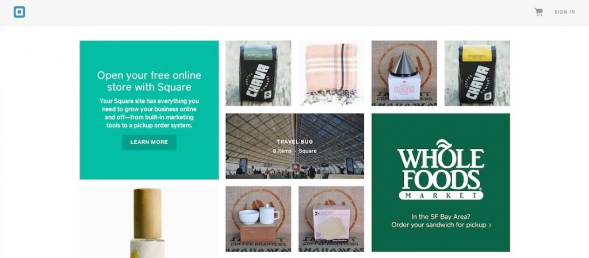Click the Learn More button
The height and width of the screenshot is (258, 589).
pos(149,142)
